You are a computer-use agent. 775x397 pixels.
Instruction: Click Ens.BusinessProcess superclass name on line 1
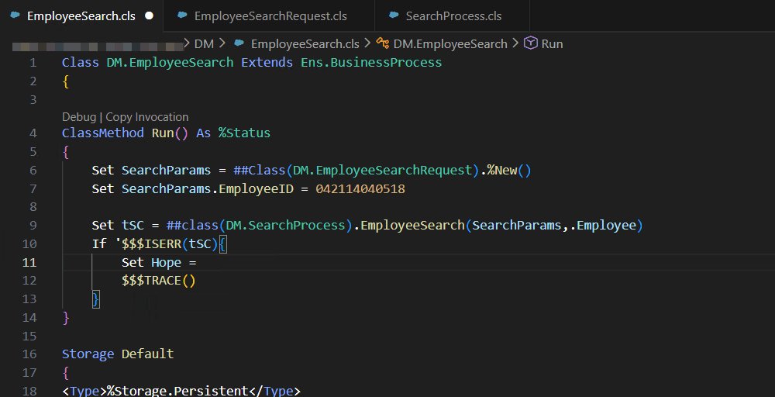[371, 63]
